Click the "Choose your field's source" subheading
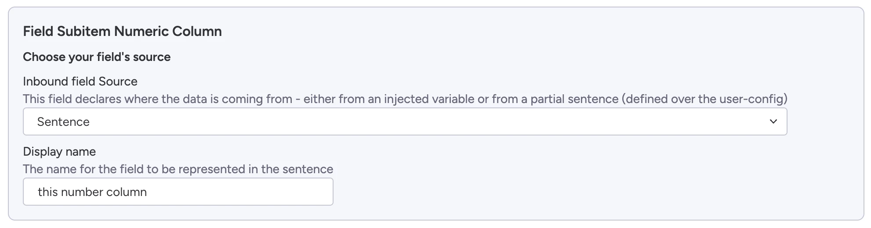The height and width of the screenshot is (228, 871). tap(97, 57)
